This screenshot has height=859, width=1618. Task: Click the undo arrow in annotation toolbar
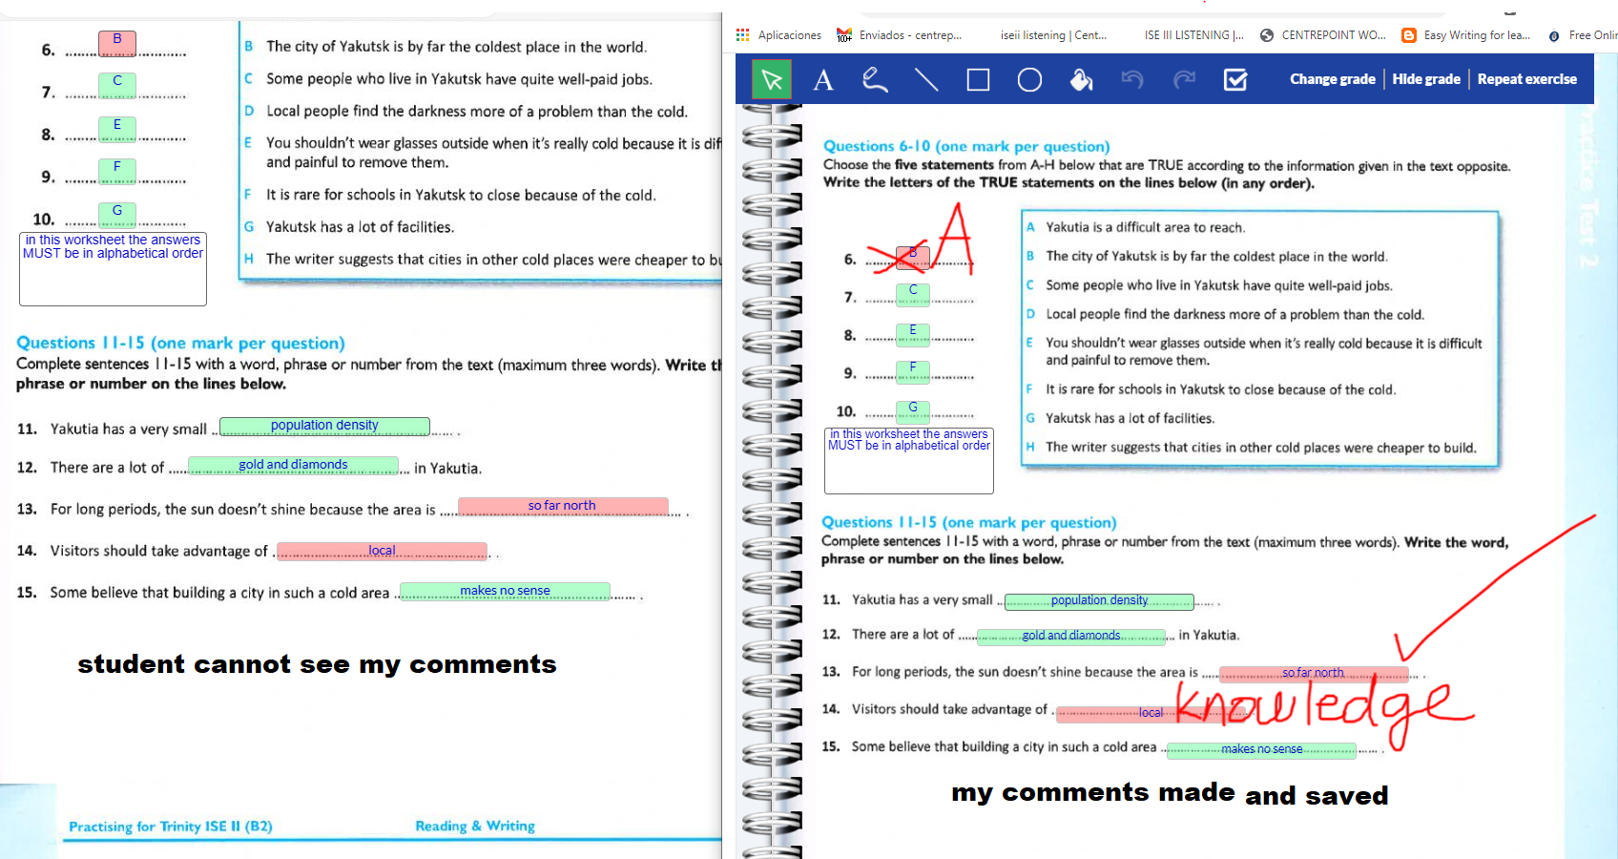(1132, 79)
